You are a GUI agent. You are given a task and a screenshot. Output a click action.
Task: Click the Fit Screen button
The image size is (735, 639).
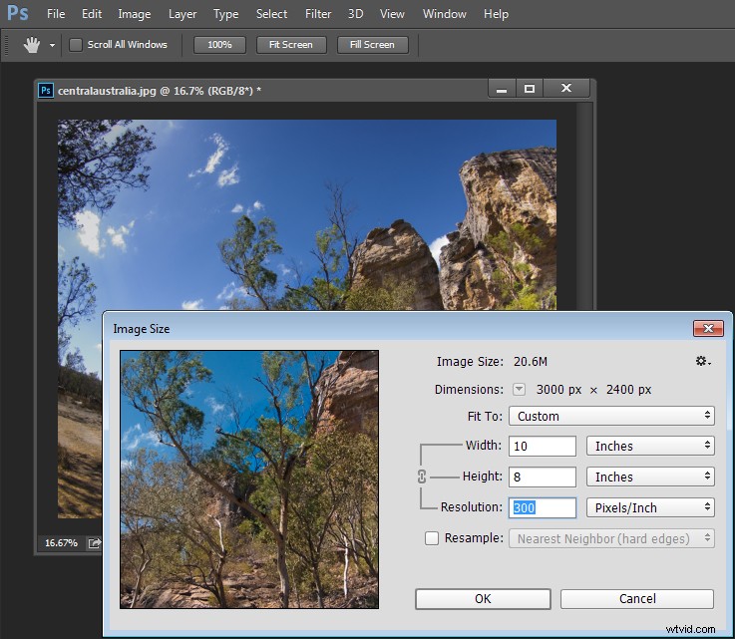click(x=291, y=45)
